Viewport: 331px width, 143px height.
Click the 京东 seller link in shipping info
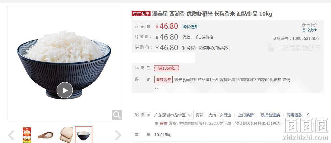pos(164,124)
